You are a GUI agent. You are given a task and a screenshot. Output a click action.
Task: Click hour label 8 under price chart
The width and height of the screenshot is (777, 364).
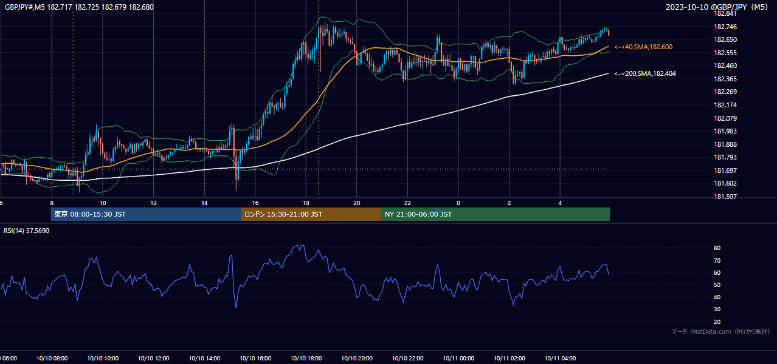52,203
